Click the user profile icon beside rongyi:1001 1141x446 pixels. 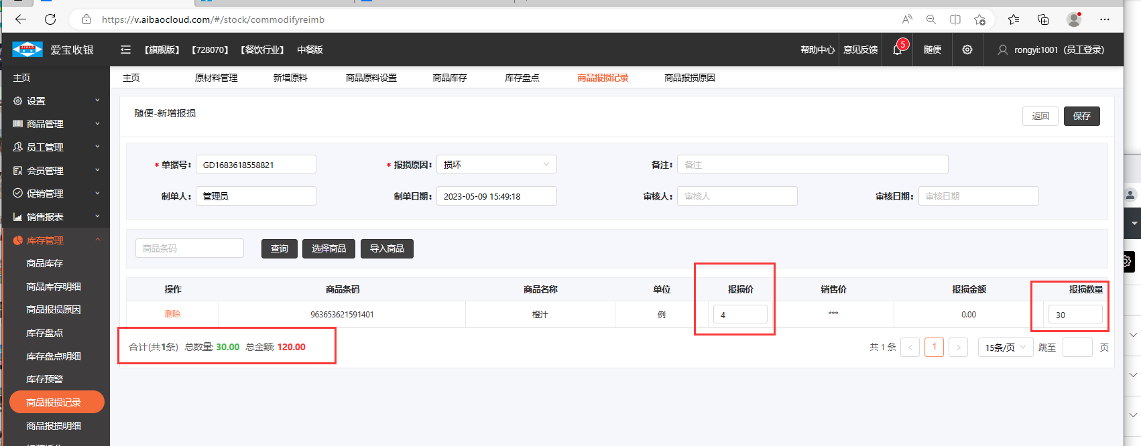tap(1002, 50)
